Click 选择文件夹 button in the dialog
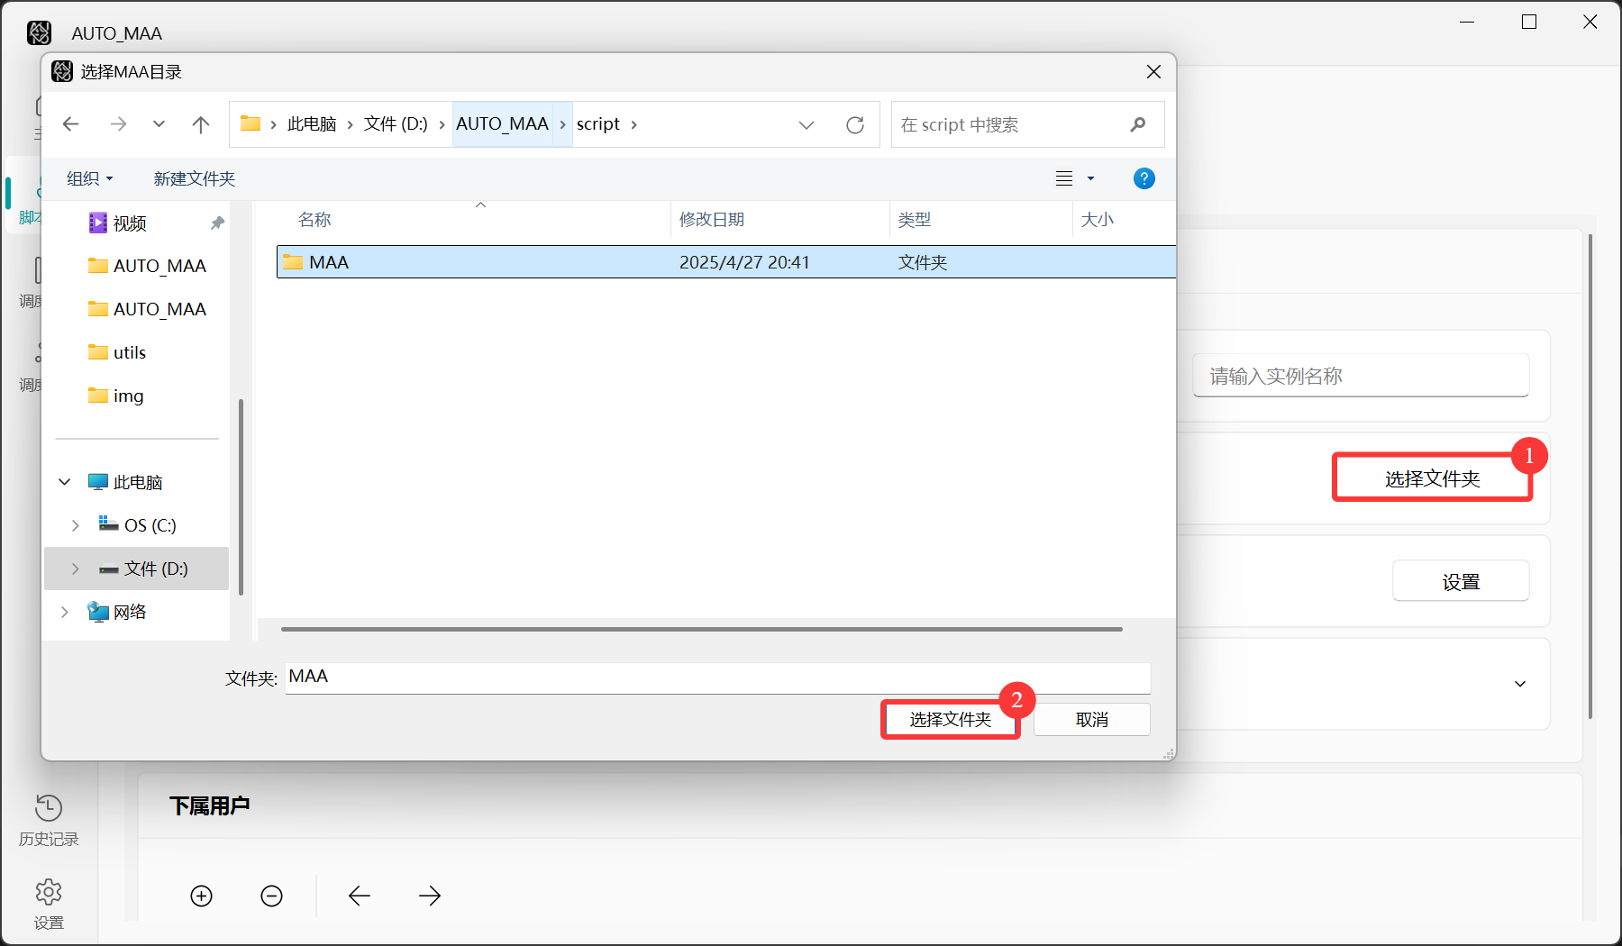 950,720
